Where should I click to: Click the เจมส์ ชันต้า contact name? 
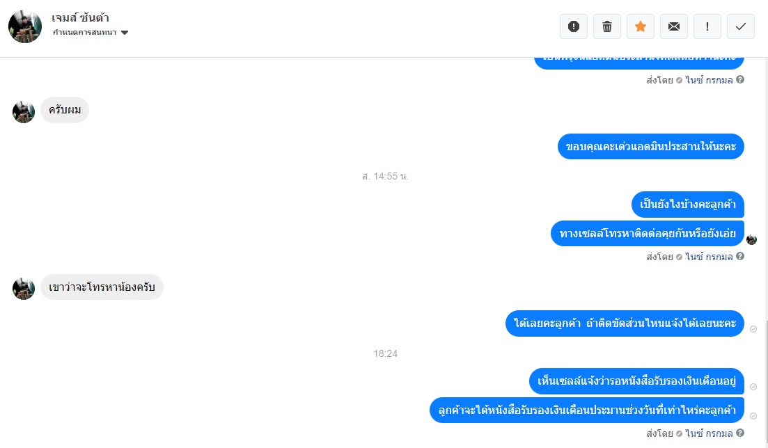(x=80, y=18)
